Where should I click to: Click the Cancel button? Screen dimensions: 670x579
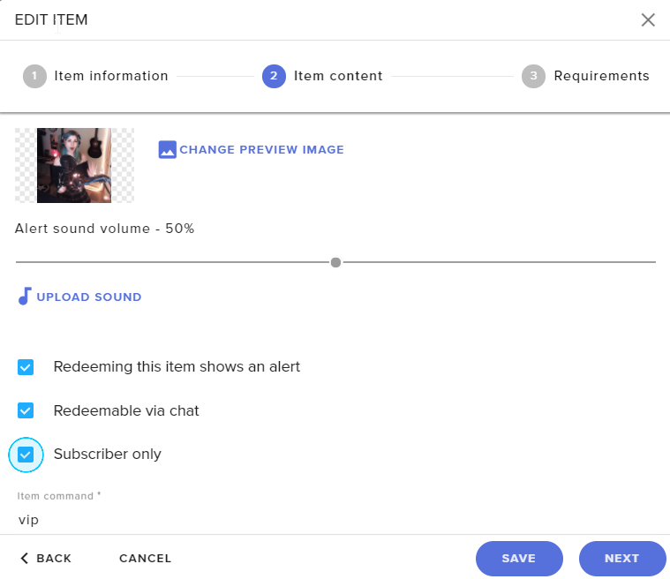coord(146,558)
